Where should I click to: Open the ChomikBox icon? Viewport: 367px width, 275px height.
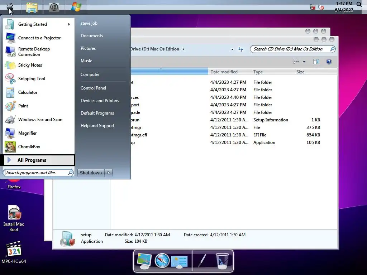point(10,147)
